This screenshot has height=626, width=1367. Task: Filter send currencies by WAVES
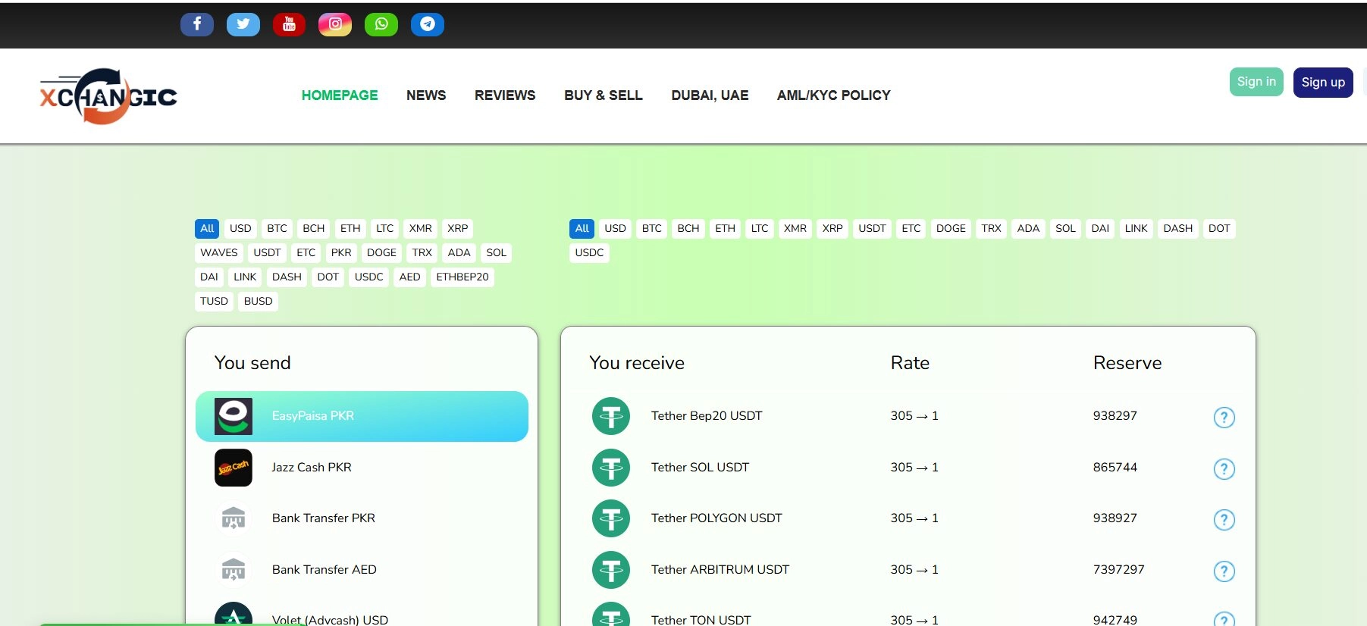[x=219, y=253]
